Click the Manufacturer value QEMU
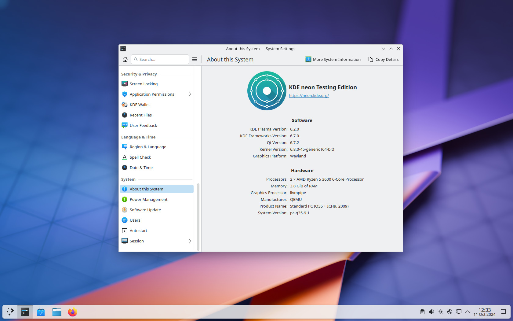 pyautogui.click(x=296, y=199)
